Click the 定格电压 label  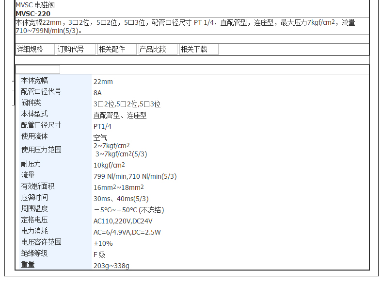pos(34,220)
